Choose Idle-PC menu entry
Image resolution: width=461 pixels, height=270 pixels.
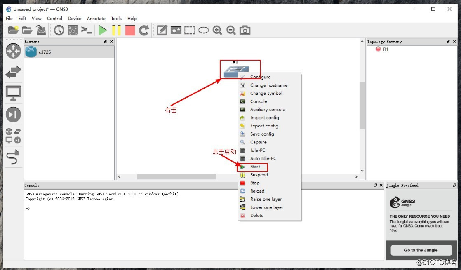coord(269,150)
